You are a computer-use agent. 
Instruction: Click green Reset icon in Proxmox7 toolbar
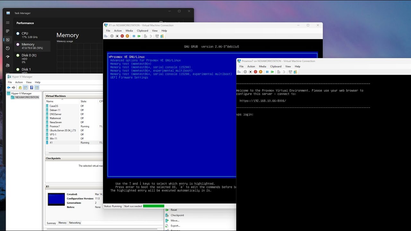click(272, 72)
